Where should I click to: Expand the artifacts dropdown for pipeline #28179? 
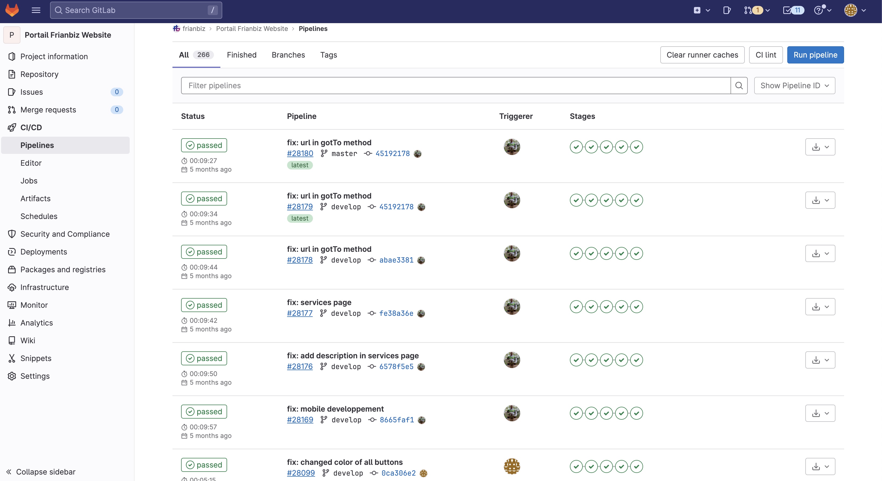(827, 200)
